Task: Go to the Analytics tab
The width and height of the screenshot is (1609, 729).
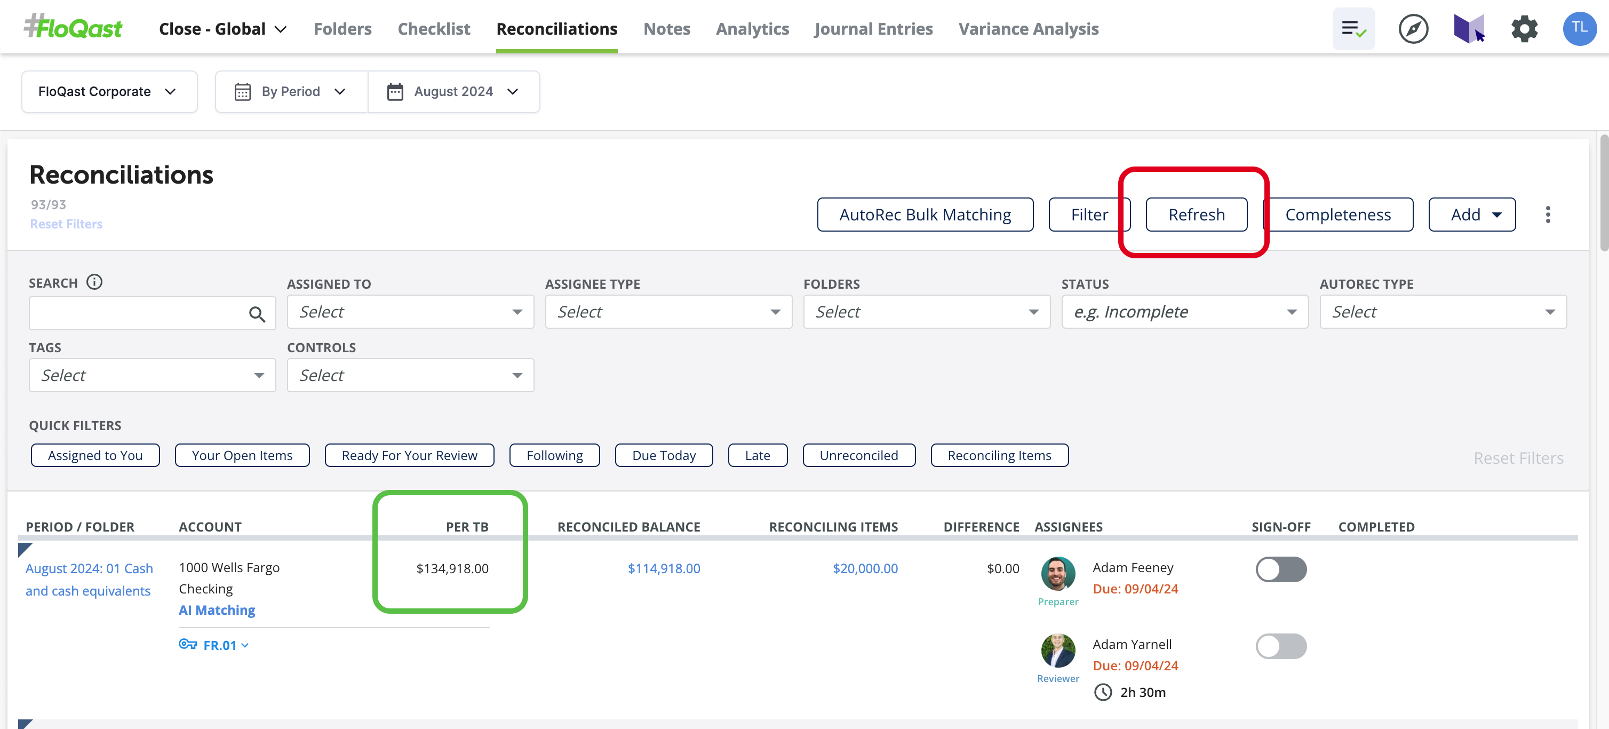Action: pos(752,29)
